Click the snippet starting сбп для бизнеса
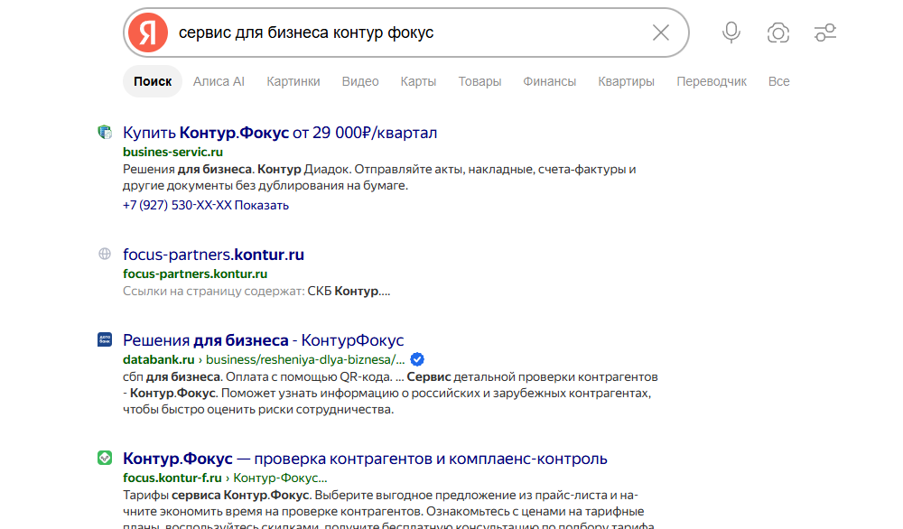903x529 pixels. [390, 394]
